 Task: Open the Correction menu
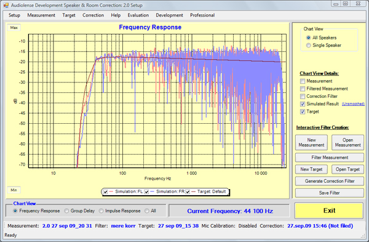(93, 15)
